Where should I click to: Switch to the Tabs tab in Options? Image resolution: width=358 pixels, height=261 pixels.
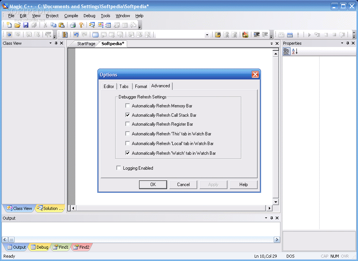click(x=124, y=86)
